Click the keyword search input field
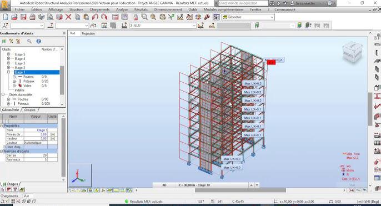The height and width of the screenshot is (206, 381). pyautogui.click(x=243, y=3)
